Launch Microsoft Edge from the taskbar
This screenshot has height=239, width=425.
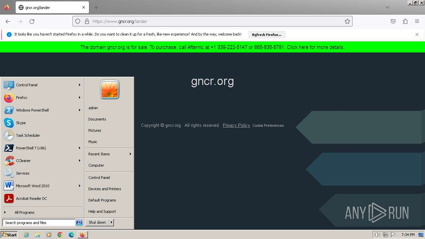pos(71,235)
